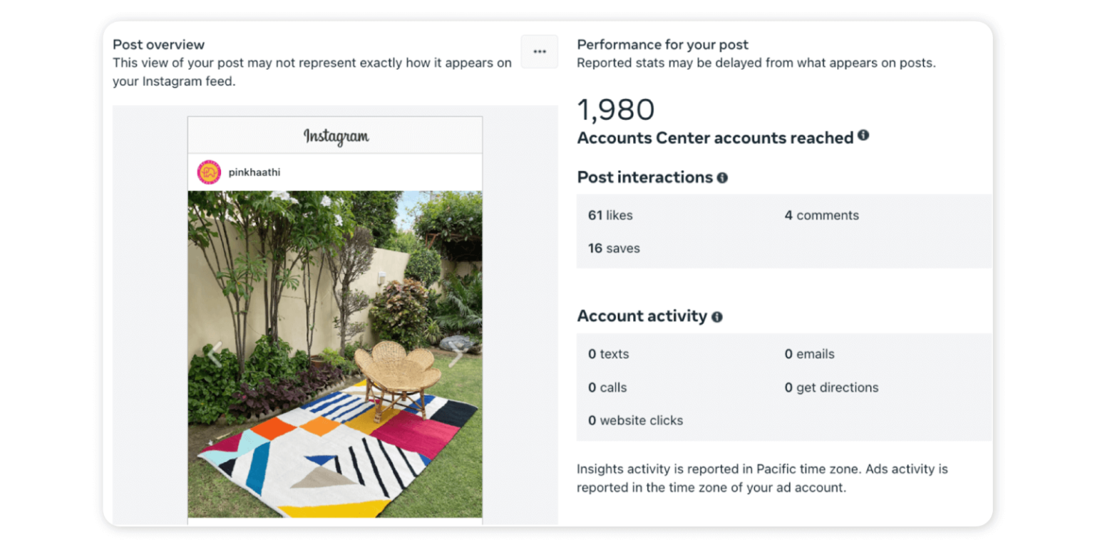Select the 0 texts metric
The width and height of the screenshot is (1095, 547).
tap(607, 353)
